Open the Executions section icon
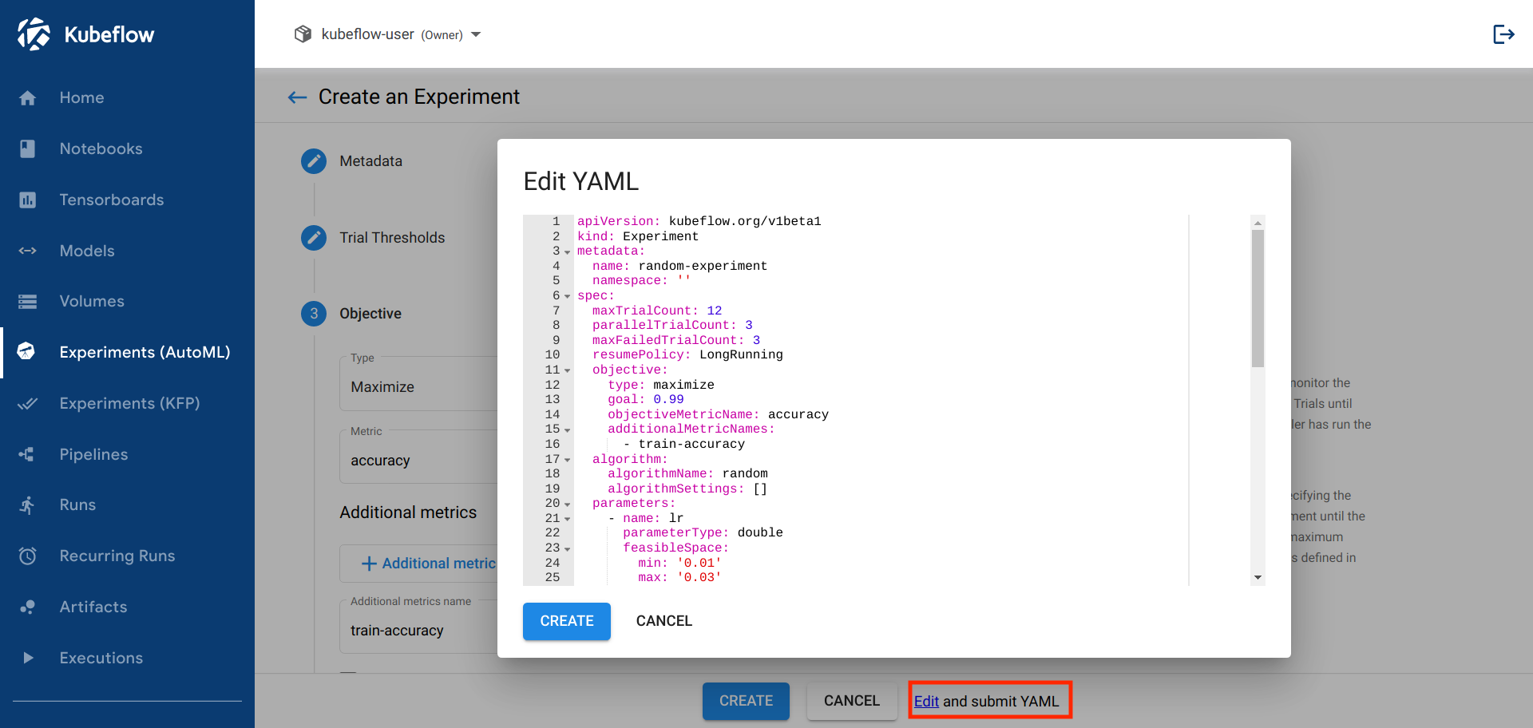The width and height of the screenshot is (1533, 728). pyautogui.click(x=27, y=658)
